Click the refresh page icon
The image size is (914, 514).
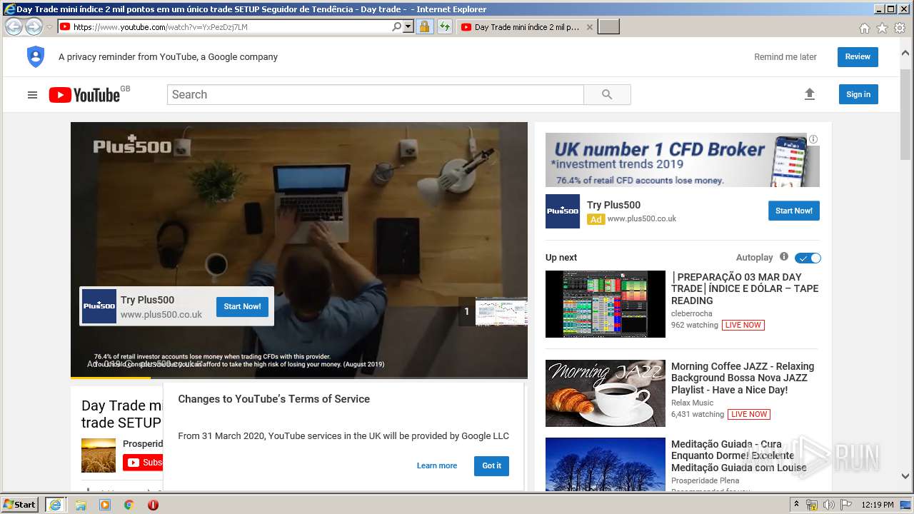pyautogui.click(x=445, y=27)
